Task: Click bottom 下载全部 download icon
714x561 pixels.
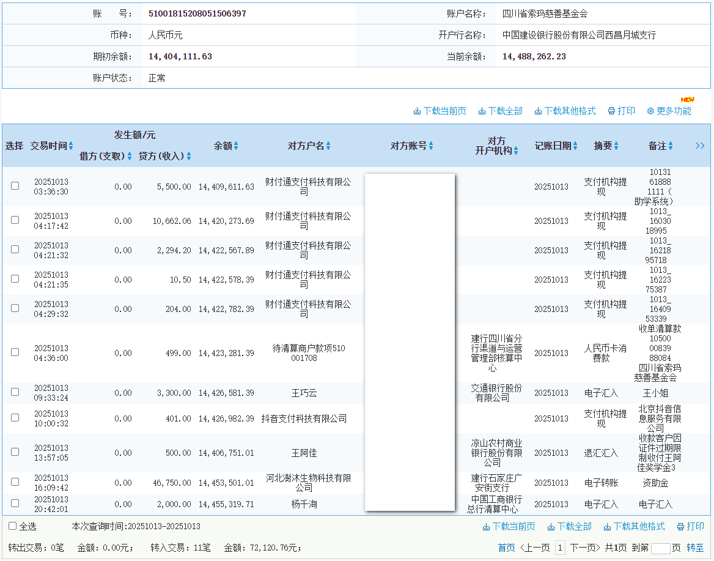Action: [x=551, y=527]
